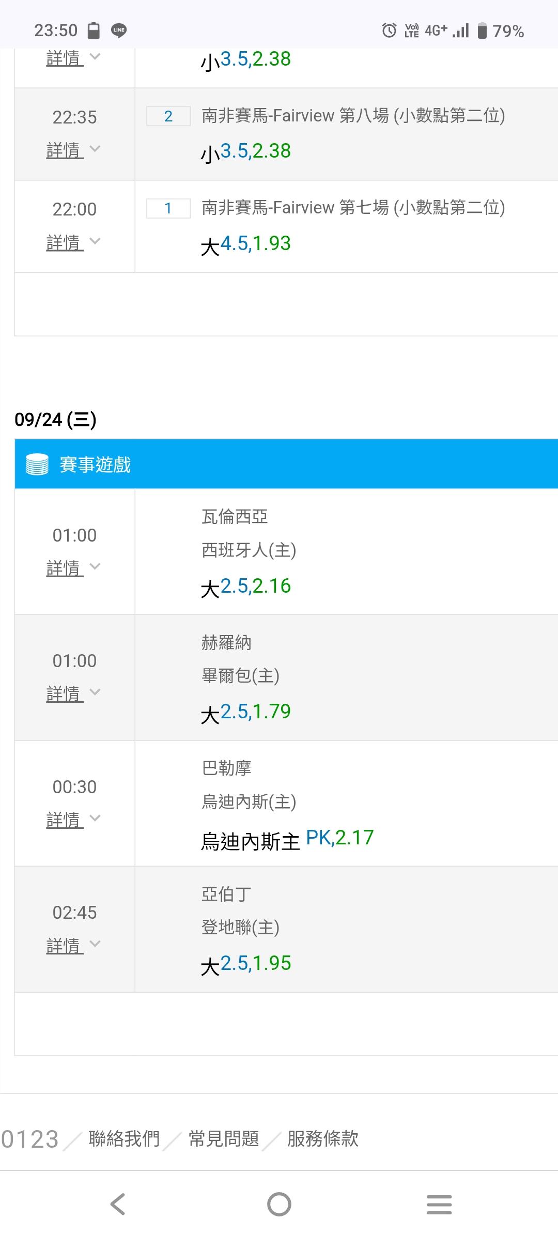This screenshot has width=558, height=1234.
Task: Open the 聯絡我們 footer link
Action: 124,1138
